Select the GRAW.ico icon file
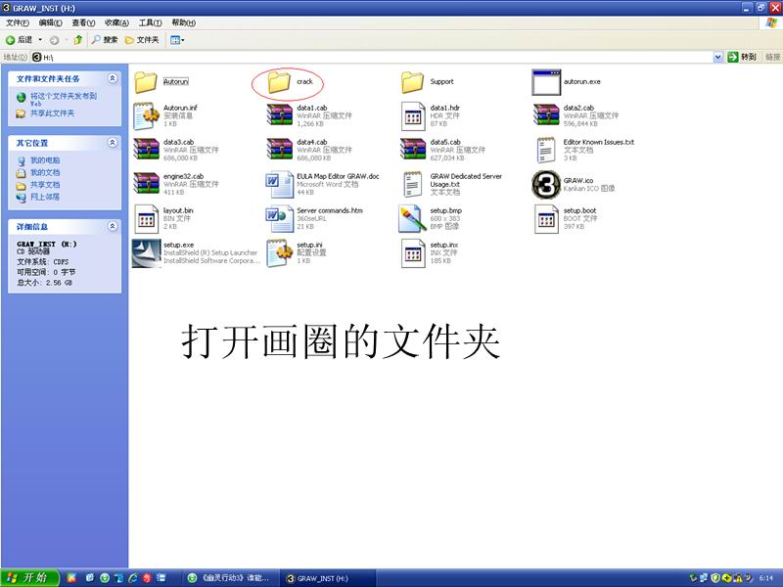The height and width of the screenshot is (587, 783). tap(574, 184)
